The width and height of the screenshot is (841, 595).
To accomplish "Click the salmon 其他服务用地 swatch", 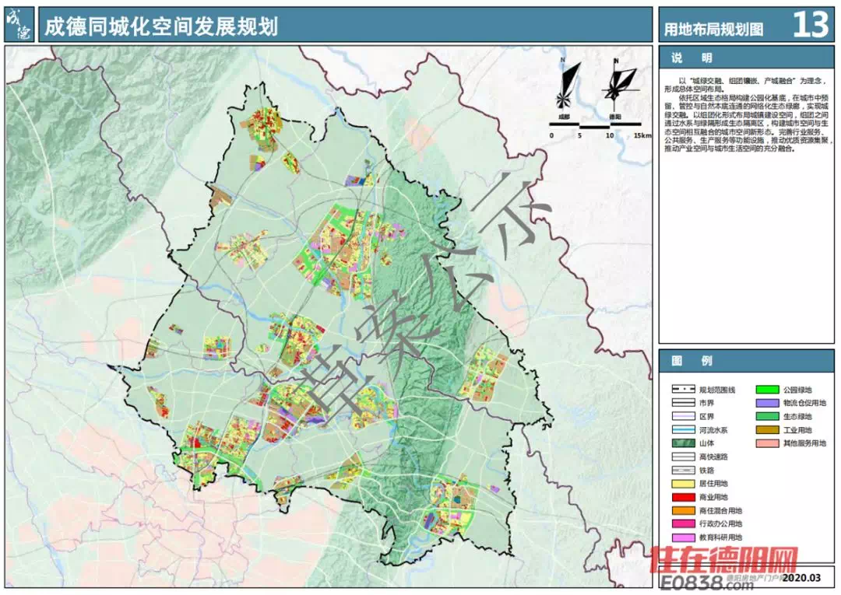I will (x=767, y=443).
